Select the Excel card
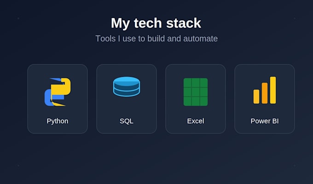Screen dimensions: 313x184 (196, 99)
